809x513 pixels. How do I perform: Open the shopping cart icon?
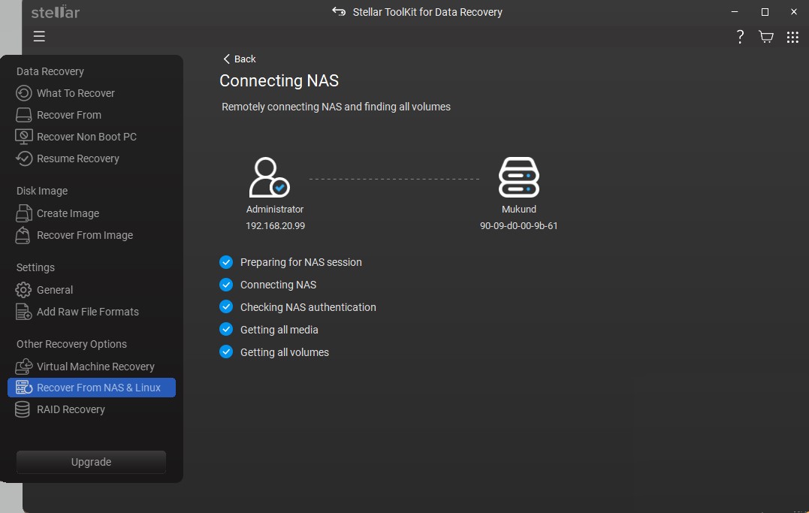(766, 37)
